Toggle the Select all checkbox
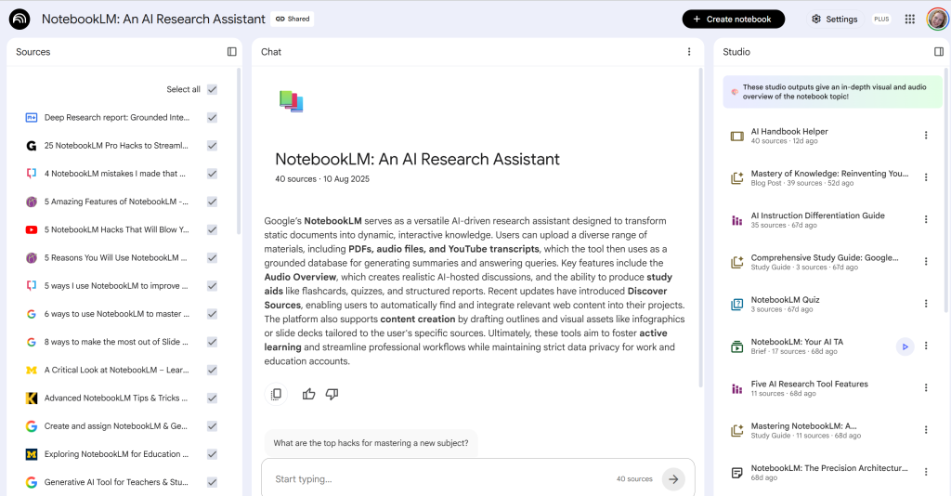951x496 pixels. point(213,89)
